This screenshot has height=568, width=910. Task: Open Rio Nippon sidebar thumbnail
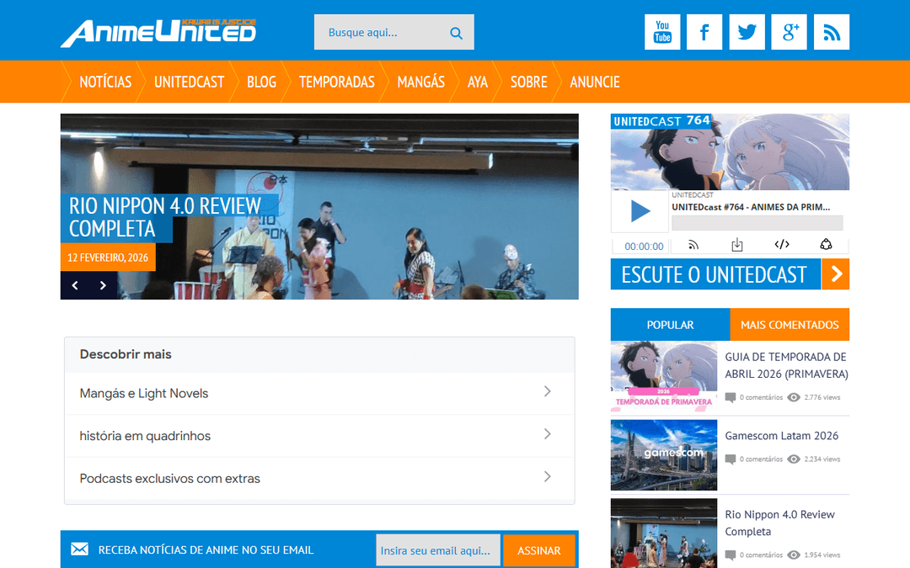pyautogui.click(x=664, y=533)
